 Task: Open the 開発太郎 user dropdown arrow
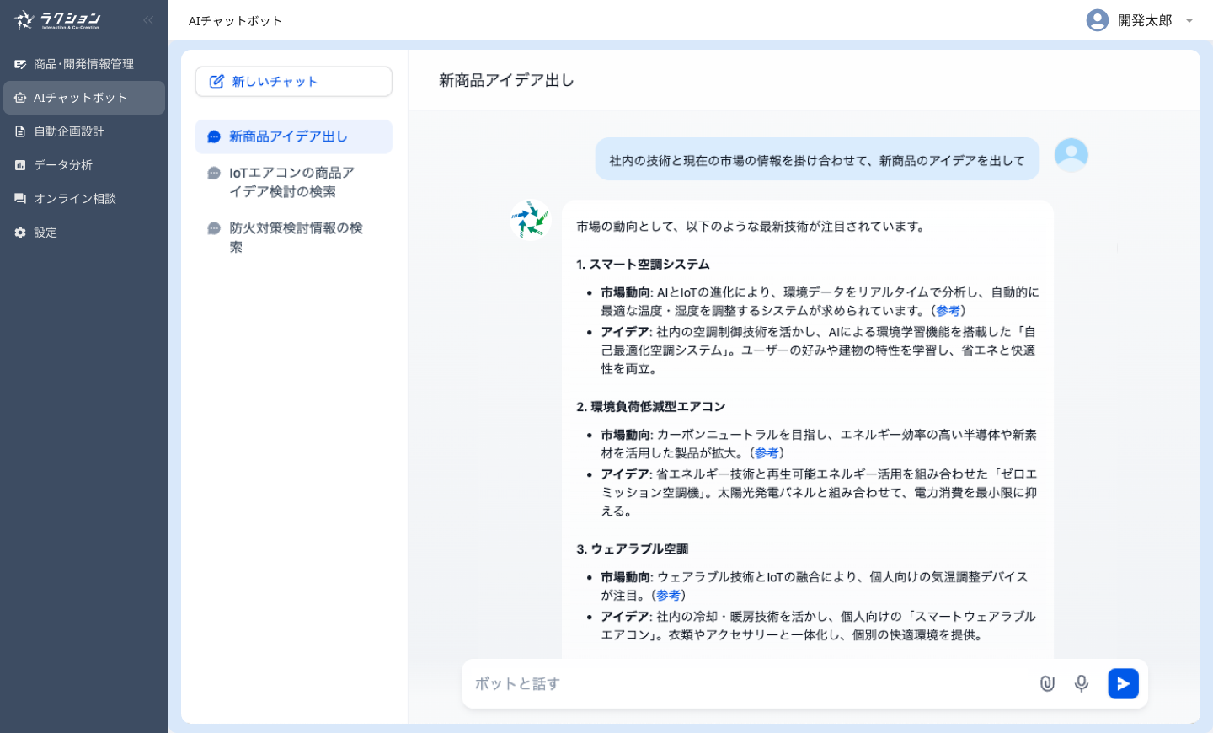[1189, 21]
